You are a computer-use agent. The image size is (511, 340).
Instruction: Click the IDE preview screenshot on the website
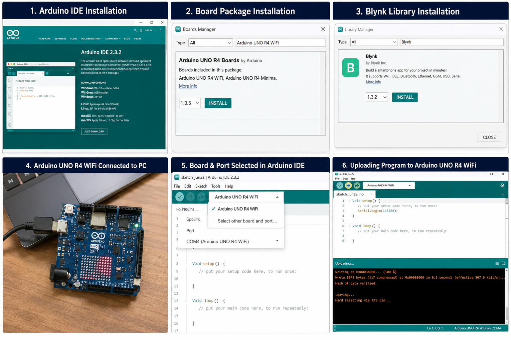tap(41, 97)
